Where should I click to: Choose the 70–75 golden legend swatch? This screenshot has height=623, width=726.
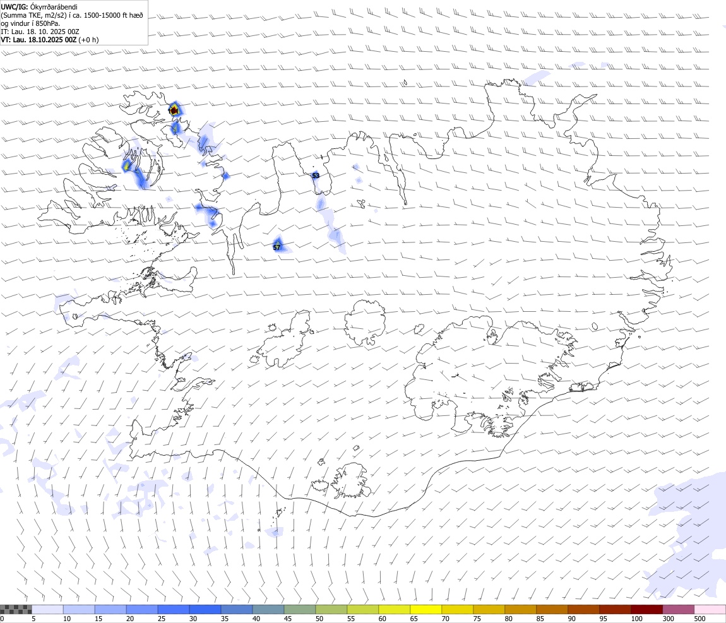(x=458, y=609)
